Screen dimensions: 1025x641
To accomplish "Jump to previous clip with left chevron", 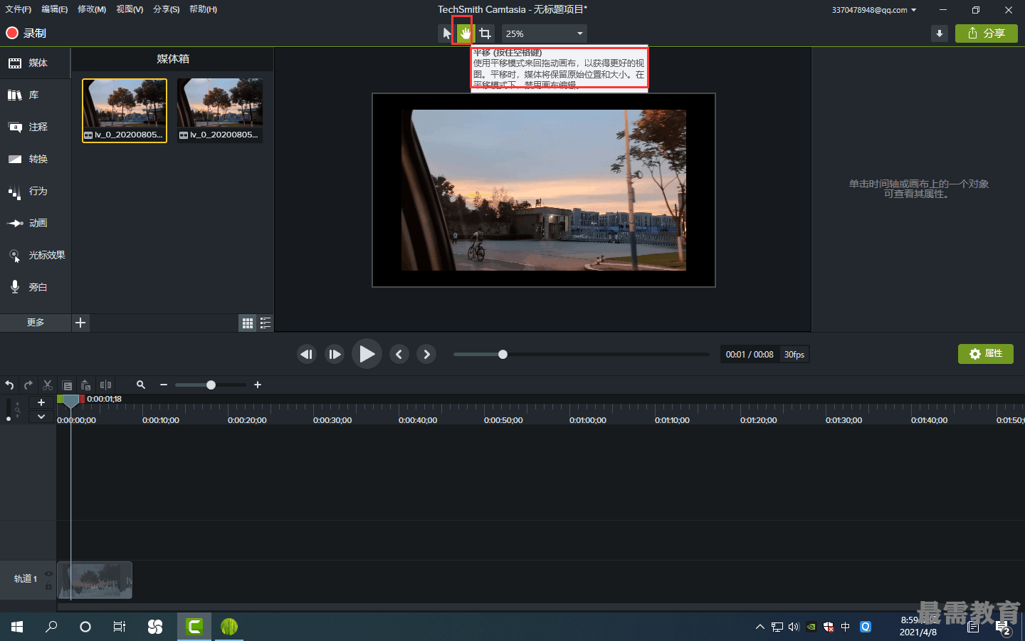I will point(399,354).
